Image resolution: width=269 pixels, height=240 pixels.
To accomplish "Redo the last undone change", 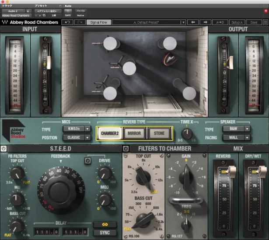I will click(80, 22).
